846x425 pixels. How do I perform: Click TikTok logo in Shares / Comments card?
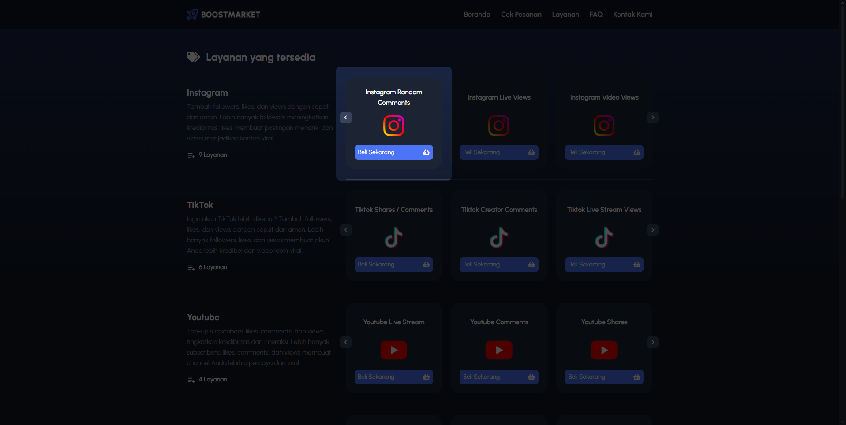[394, 238]
